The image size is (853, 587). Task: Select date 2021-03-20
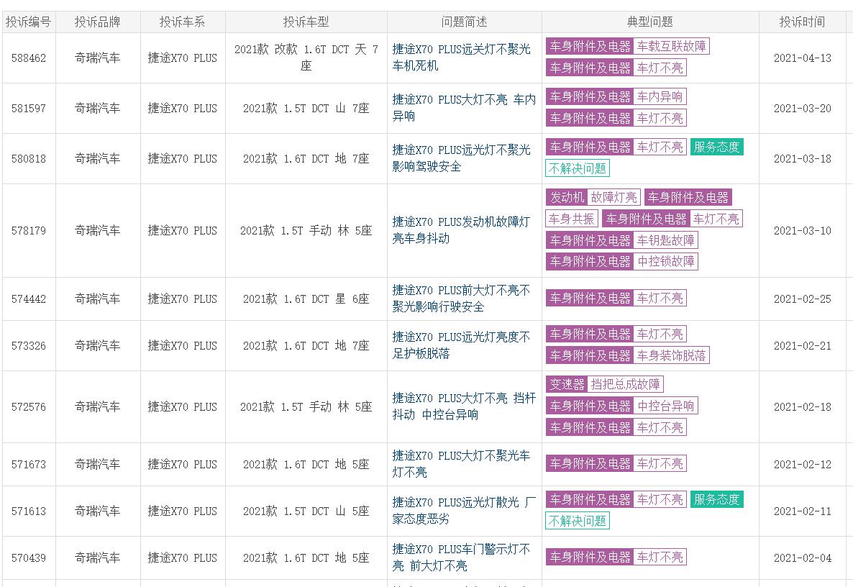click(803, 108)
